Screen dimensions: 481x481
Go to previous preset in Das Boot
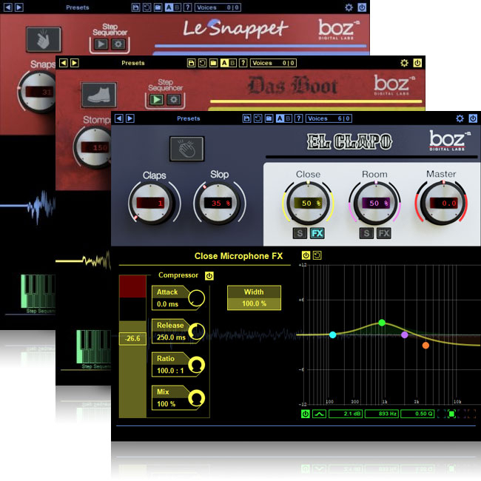(x=64, y=63)
